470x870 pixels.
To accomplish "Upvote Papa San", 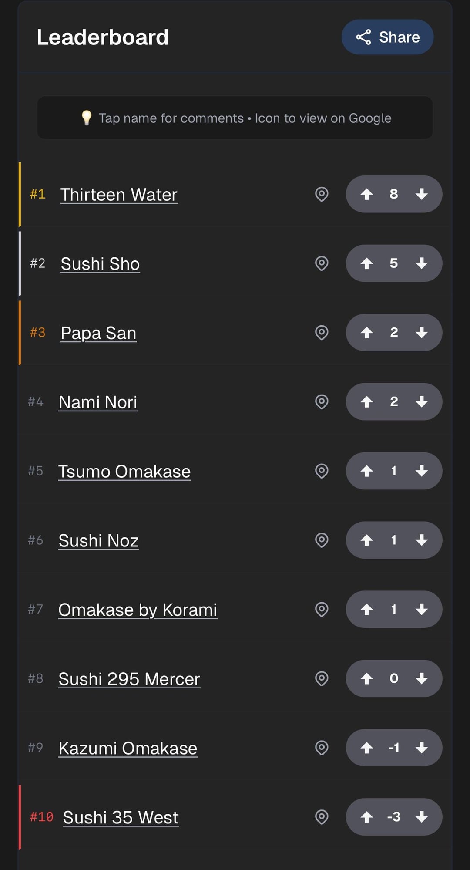I will (x=367, y=333).
